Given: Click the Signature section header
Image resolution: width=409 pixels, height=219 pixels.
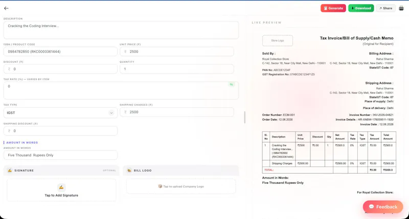Looking at the screenshot, I should click(x=61, y=171).
